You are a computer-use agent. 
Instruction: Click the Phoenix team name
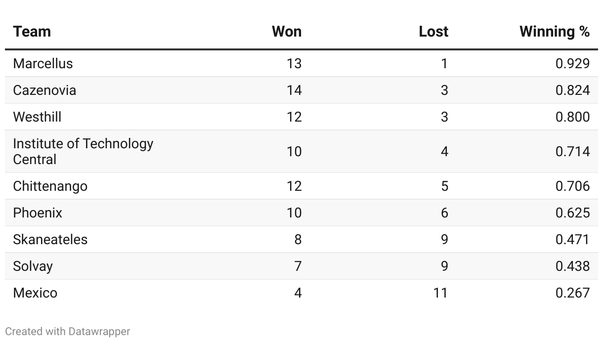click(x=38, y=213)
